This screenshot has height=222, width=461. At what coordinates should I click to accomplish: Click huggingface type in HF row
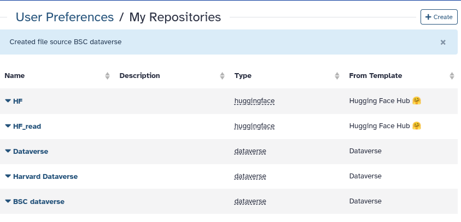point(254,101)
